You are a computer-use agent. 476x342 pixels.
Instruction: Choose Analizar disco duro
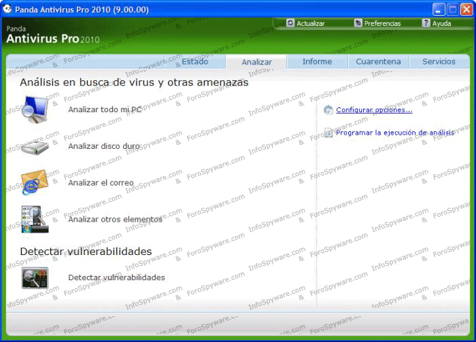104,146
